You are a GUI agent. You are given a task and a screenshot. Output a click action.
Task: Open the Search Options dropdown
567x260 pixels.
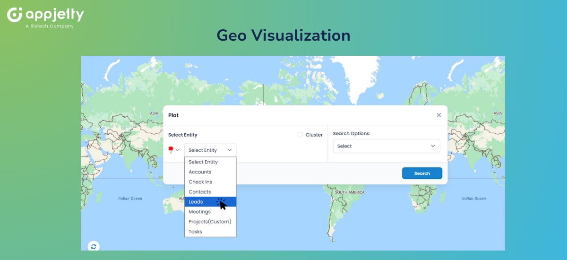click(386, 146)
